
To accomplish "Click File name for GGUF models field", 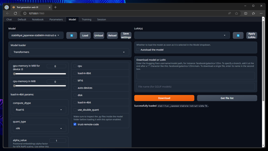I will pos(196,87).
